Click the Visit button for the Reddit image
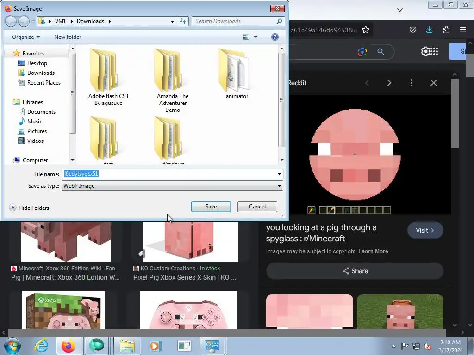474x355 pixels. [425, 230]
